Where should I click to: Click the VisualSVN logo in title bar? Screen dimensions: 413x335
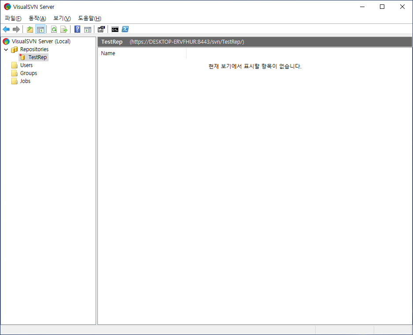tap(7, 7)
